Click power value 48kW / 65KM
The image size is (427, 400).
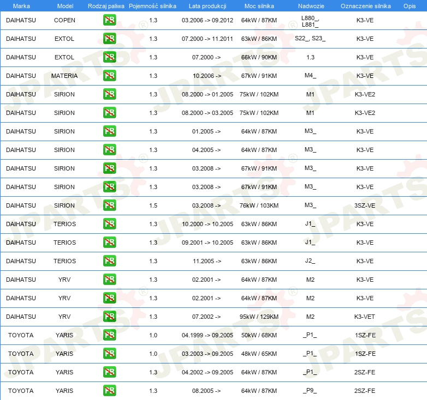point(259,354)
